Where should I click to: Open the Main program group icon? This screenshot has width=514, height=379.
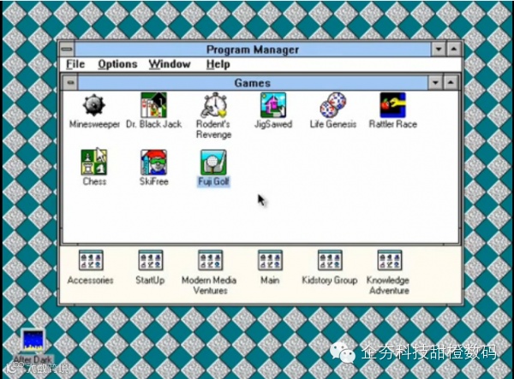click(270, 260)
